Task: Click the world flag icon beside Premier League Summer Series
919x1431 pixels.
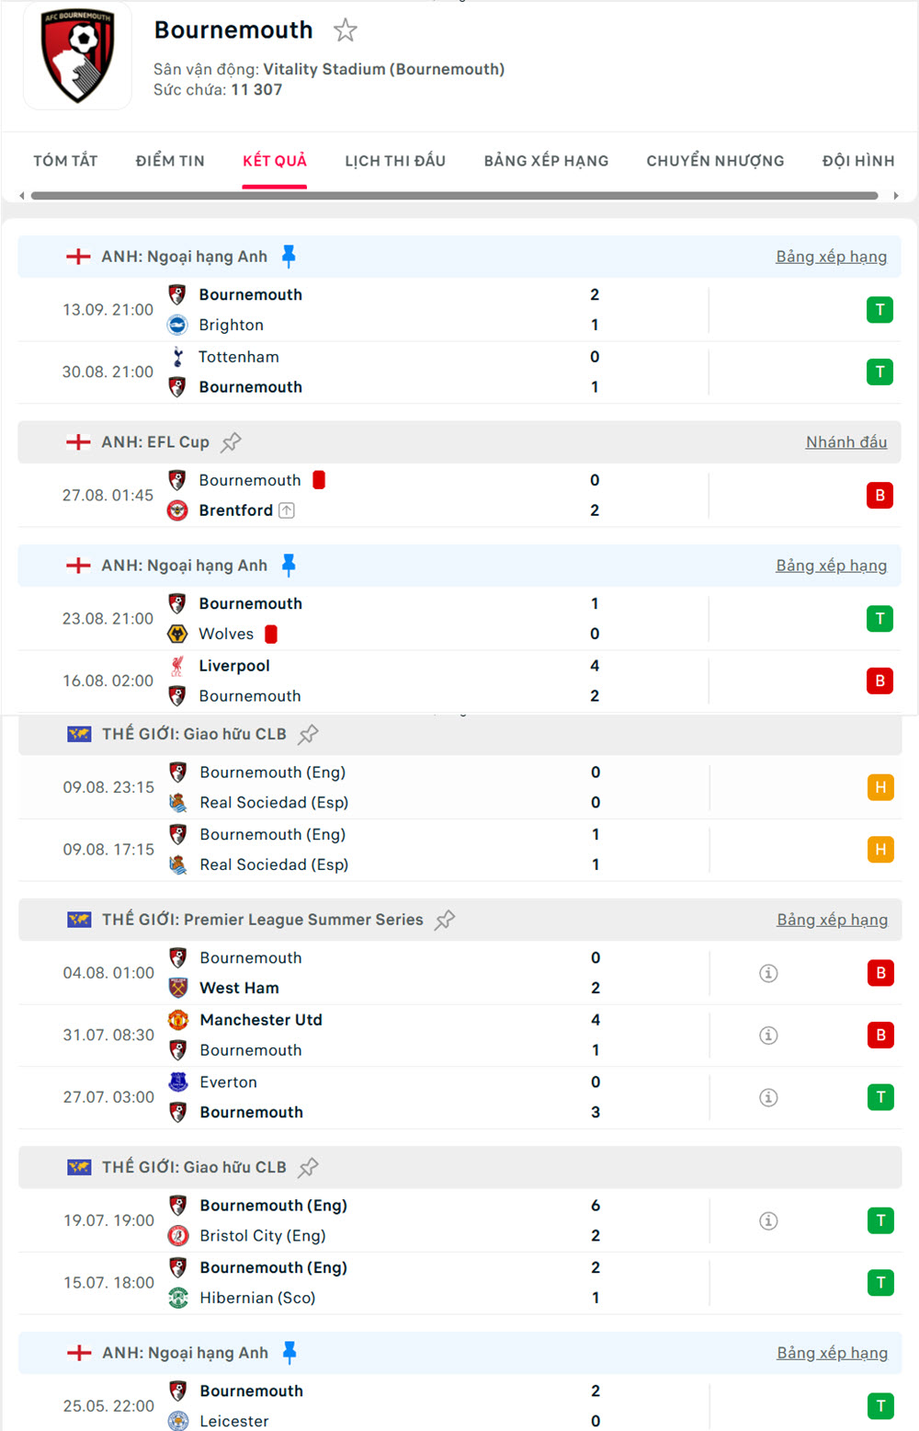Action: 79,919
